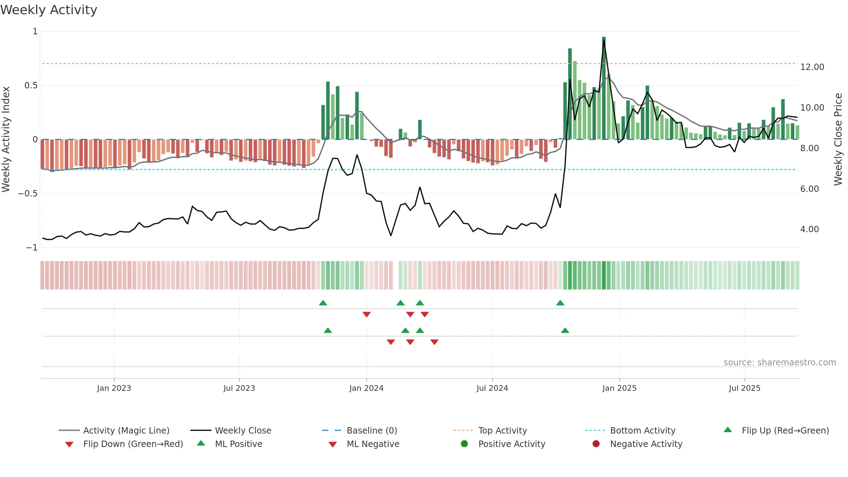Toggle the Flip Down (Green→Red) legend entry
The width and height of the screenshot is (848, 477).
click(124, 444)
